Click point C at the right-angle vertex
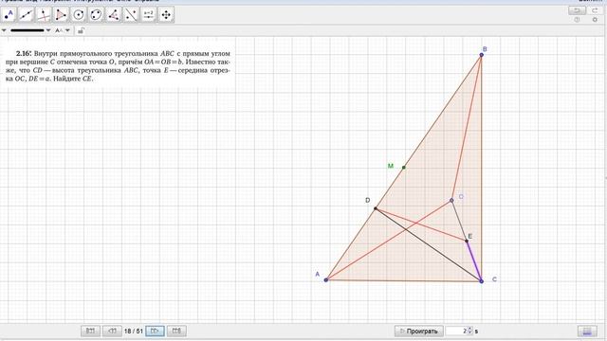This screenshot has height=341, width=607. point(481,281)
